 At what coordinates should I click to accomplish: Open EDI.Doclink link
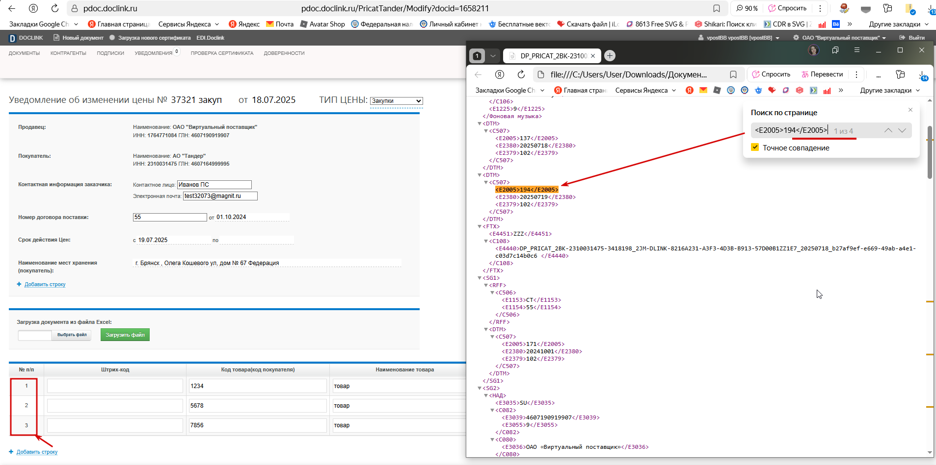(x=210, y=38)
